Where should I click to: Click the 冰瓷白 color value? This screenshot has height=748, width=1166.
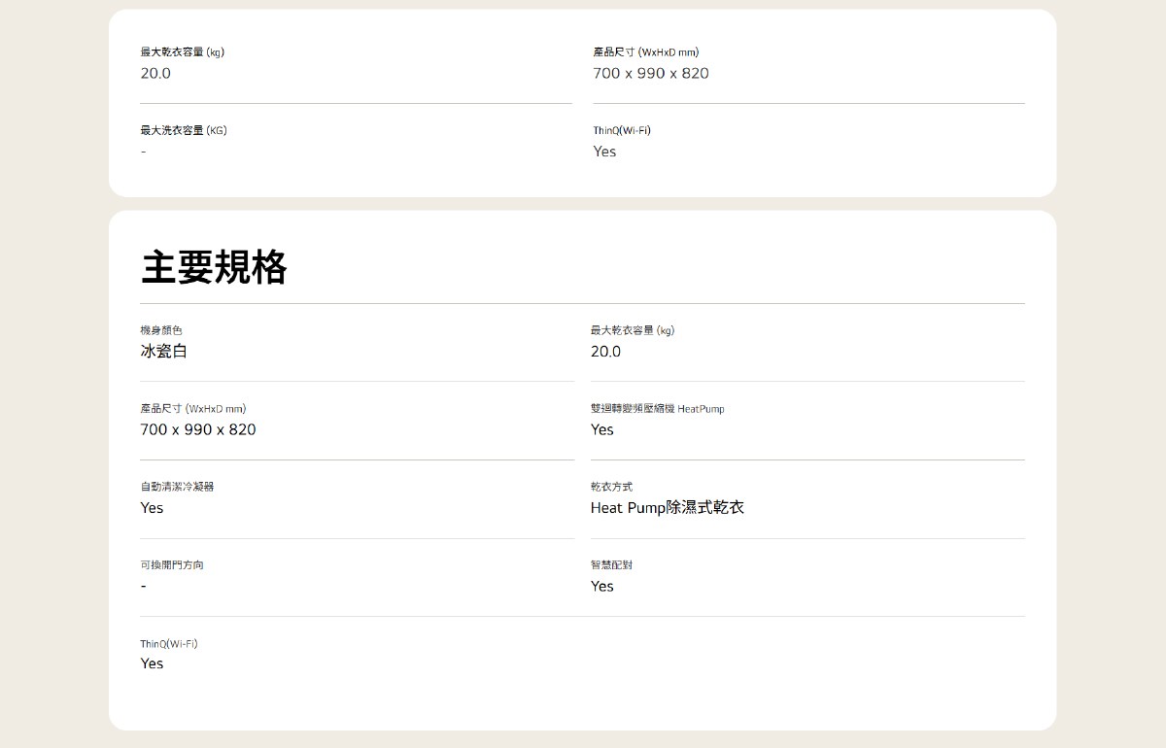163,352
